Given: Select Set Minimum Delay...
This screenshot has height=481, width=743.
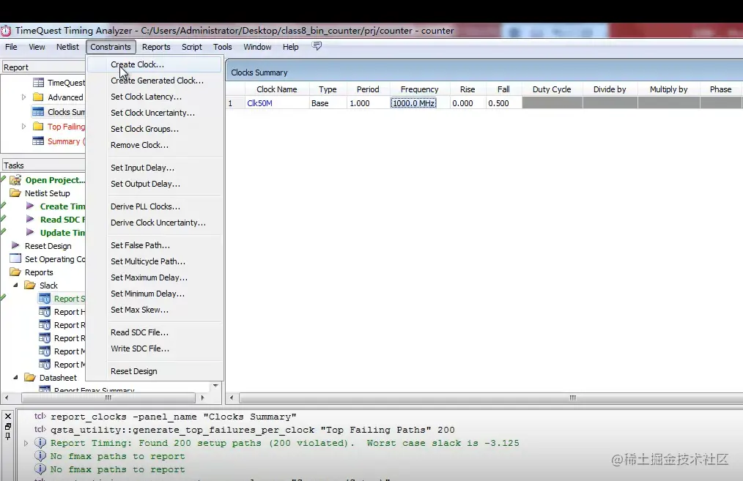Looking at the screenshot, I should pos(155,294).
